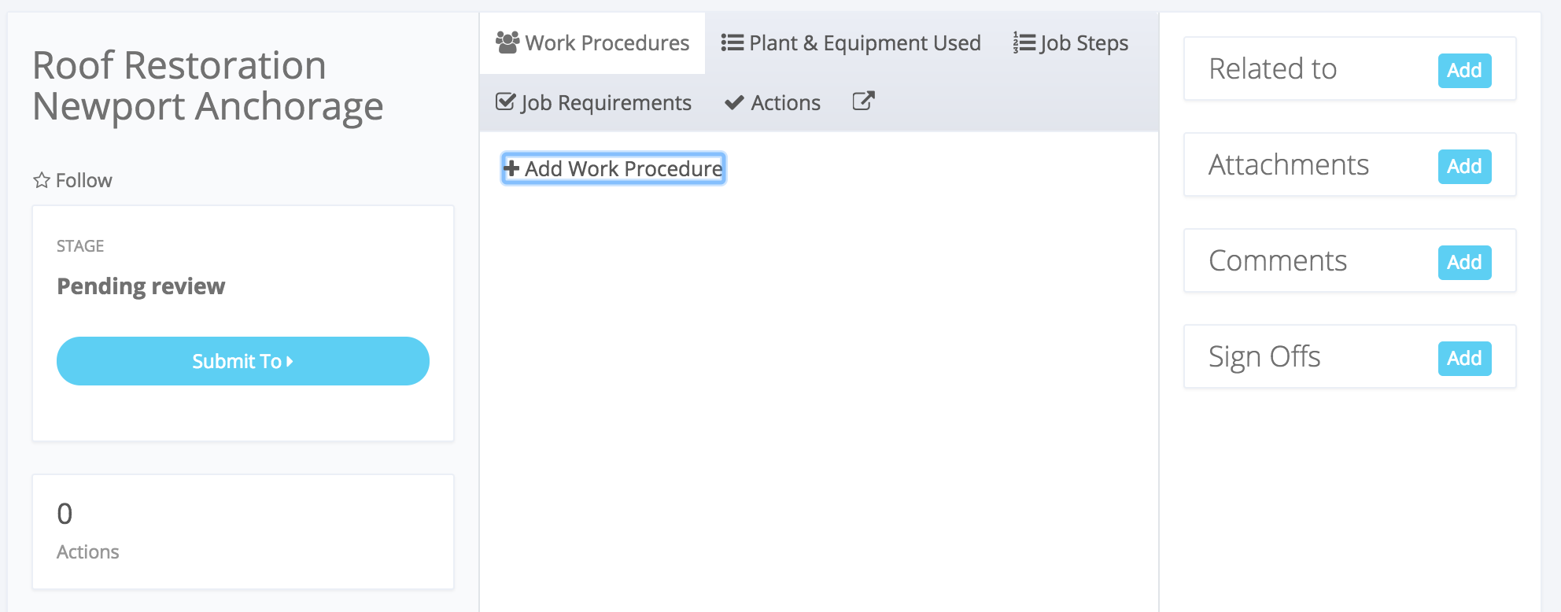The width and height of the screenshot is (1561, 612).
Task: Click the people icon on Work Procedures
Action: pyautogui.click(x=507, y=42)
